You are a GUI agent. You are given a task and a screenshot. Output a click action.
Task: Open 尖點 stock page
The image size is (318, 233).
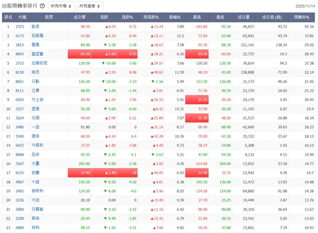36,81
